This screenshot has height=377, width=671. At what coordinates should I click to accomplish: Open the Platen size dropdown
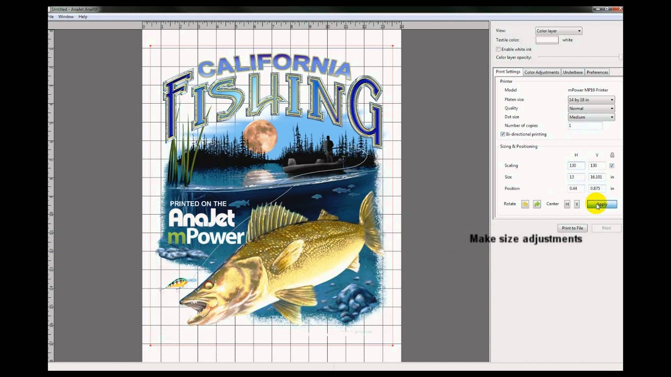point(591,99)
